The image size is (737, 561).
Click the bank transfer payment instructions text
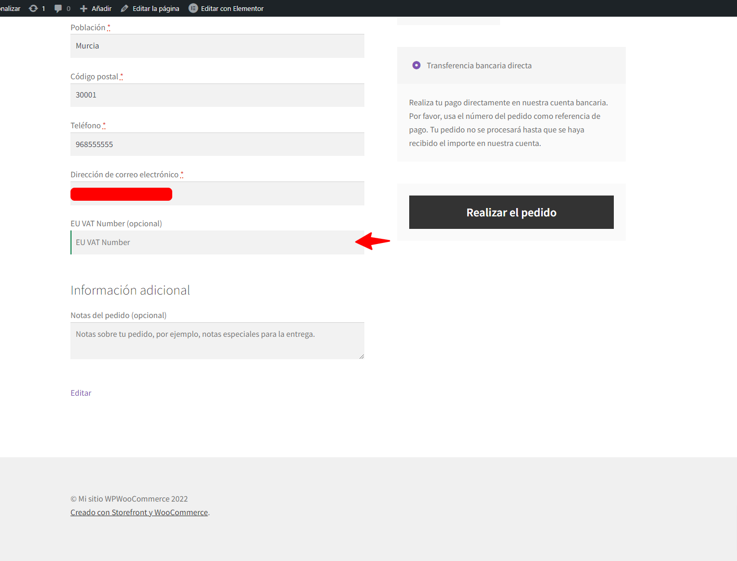click(509, 123)
